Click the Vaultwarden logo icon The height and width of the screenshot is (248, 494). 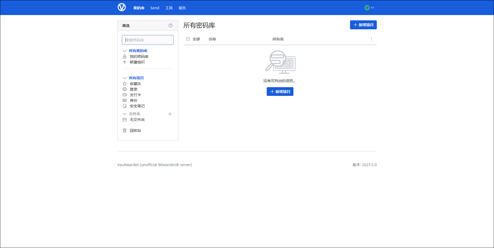(122, 7)
